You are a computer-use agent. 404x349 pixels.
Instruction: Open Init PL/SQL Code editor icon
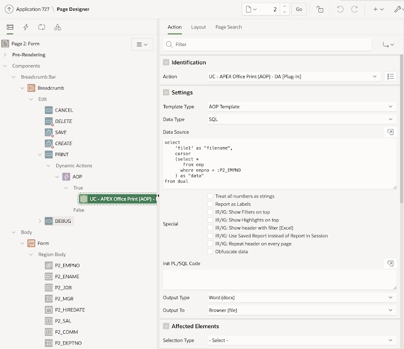point(390,263)
